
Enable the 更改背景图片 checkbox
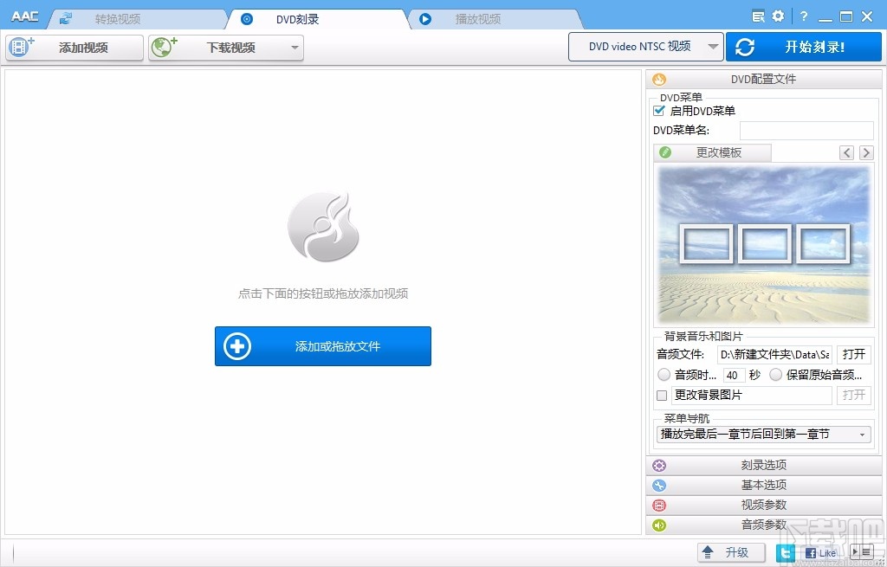661,395
